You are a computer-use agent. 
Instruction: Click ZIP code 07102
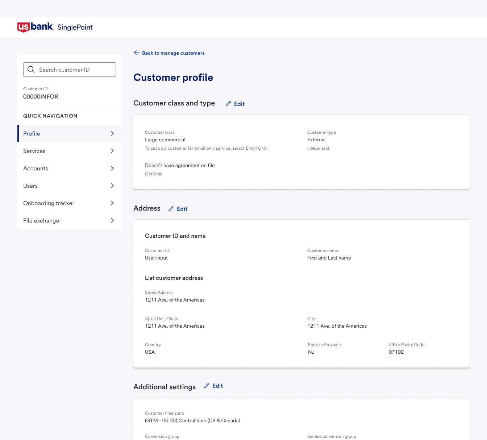(396, 352)
